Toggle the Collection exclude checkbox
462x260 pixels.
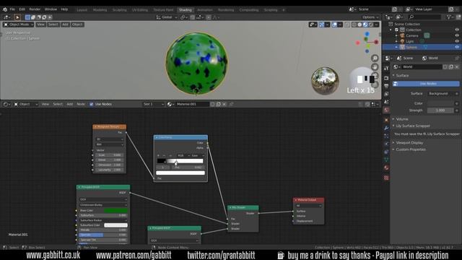pyautogui.click(x=396, y=30)
